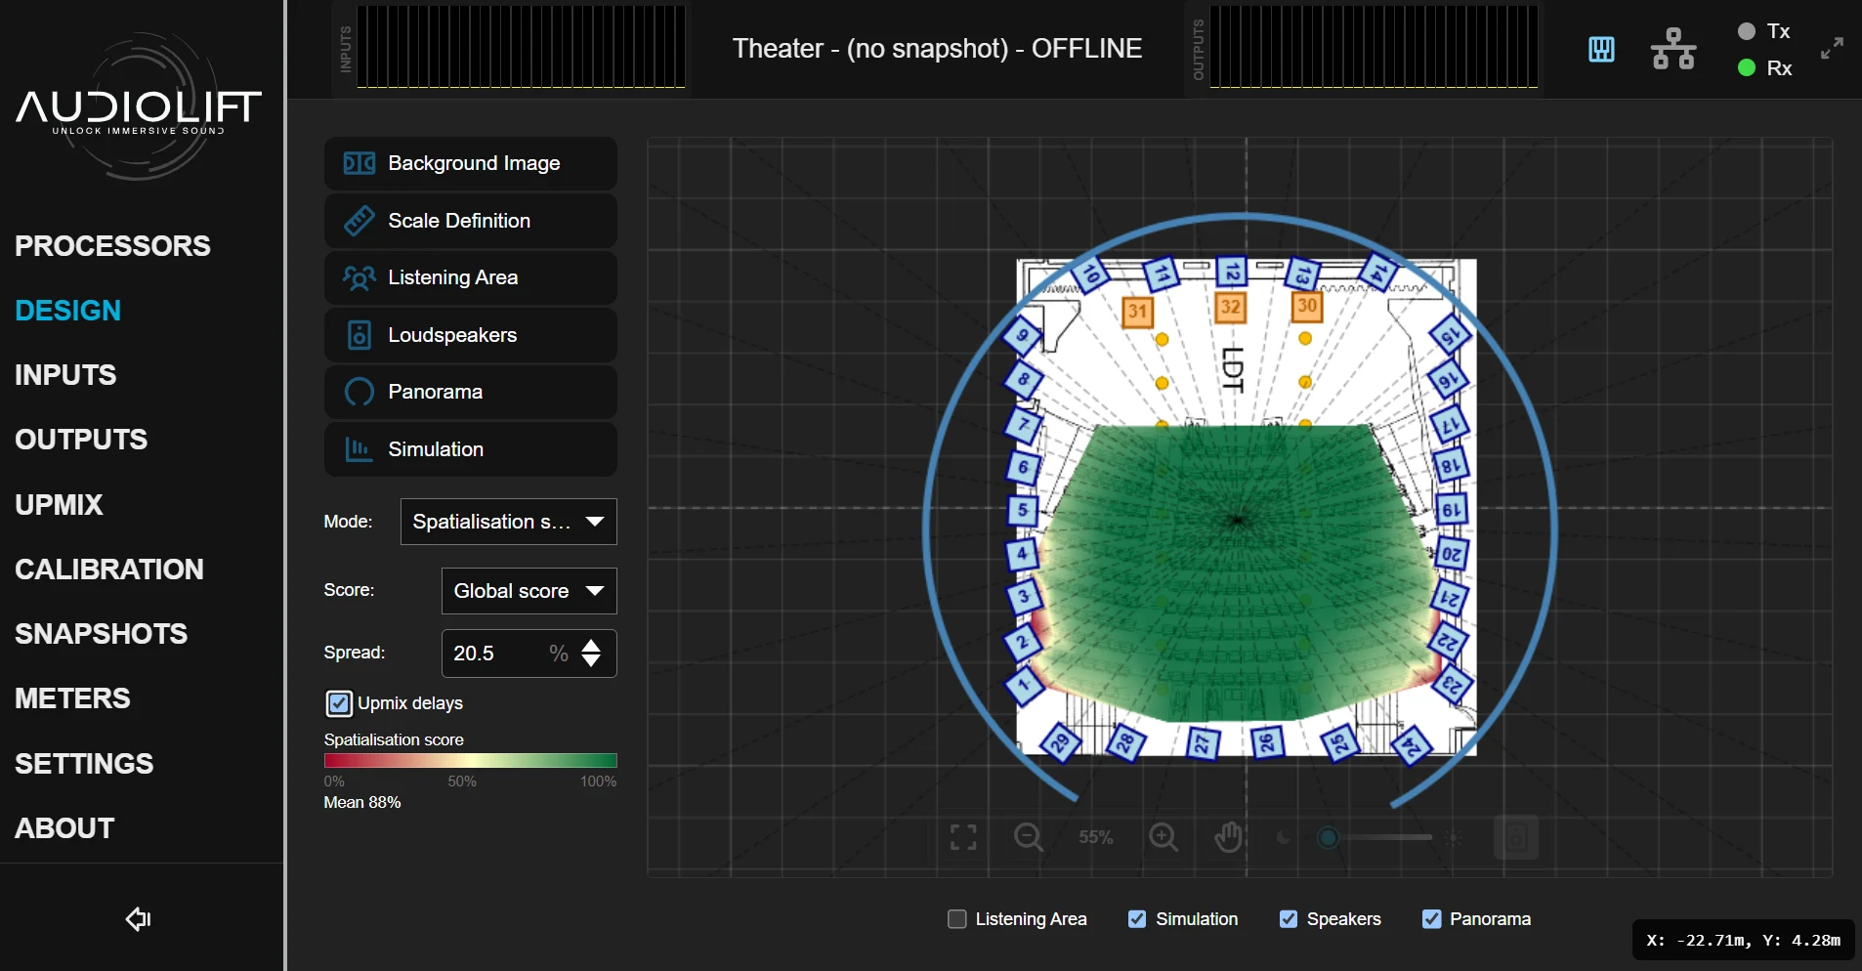Uncheck the Speakers overlay checkbox
This screenshot has width=1862, height=971.
(x=1289, y=919)
